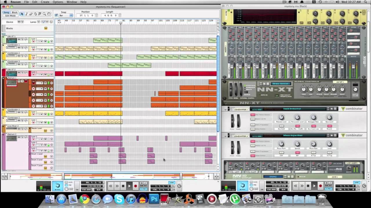Open the Create menu
This screenshot has width=371, height=208.
(x=45, y=2)
